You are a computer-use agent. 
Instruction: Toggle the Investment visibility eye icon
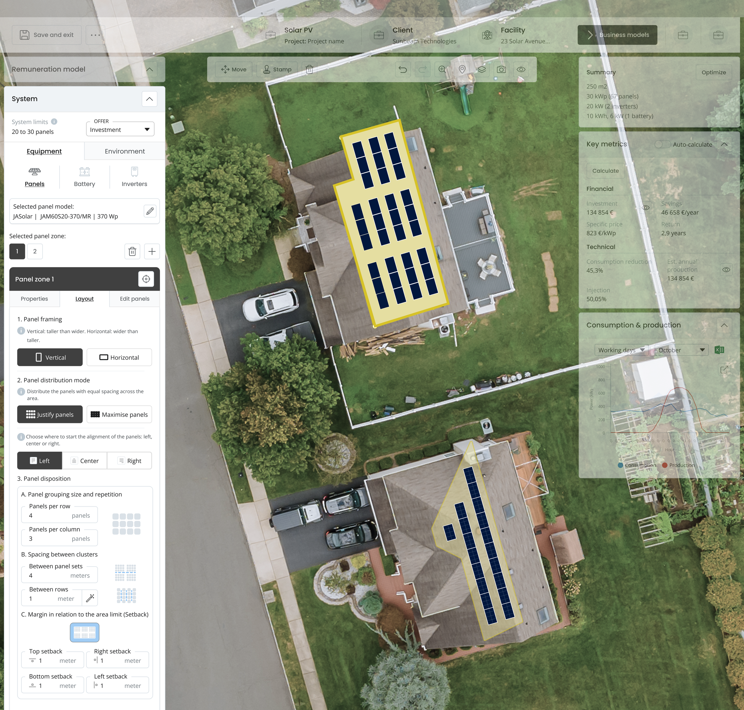tap(645, 208)
